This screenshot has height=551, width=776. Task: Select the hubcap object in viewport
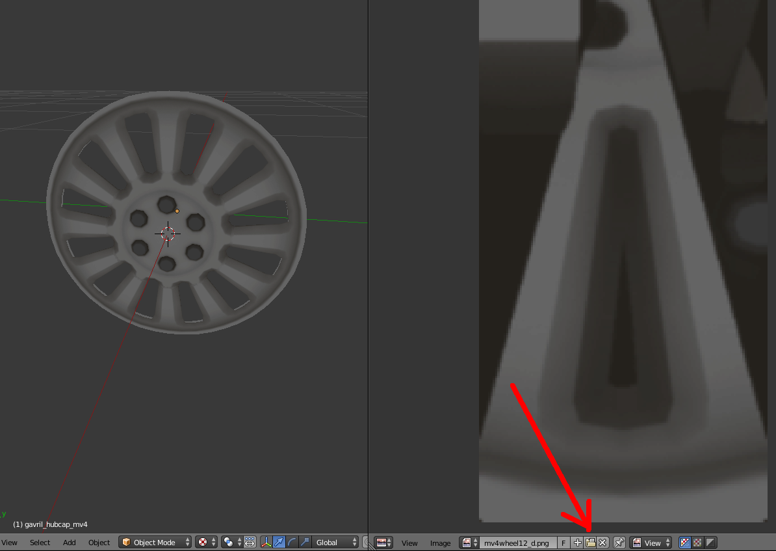pos(177,212)
